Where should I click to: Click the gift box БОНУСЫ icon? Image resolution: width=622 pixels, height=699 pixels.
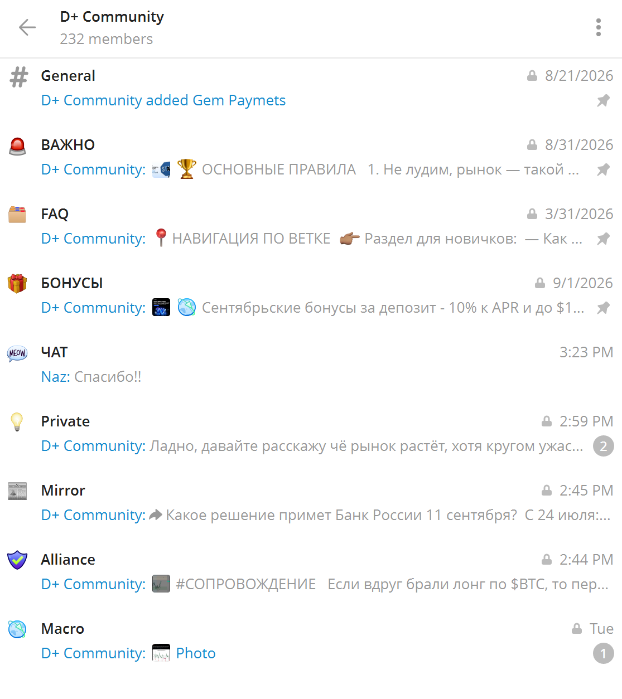[17, 283]
